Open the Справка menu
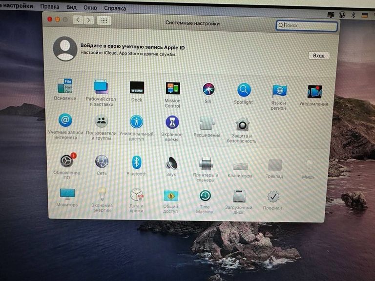Image resolution: width=375 pixels, height=281 pixels. (x=115, y=8)
